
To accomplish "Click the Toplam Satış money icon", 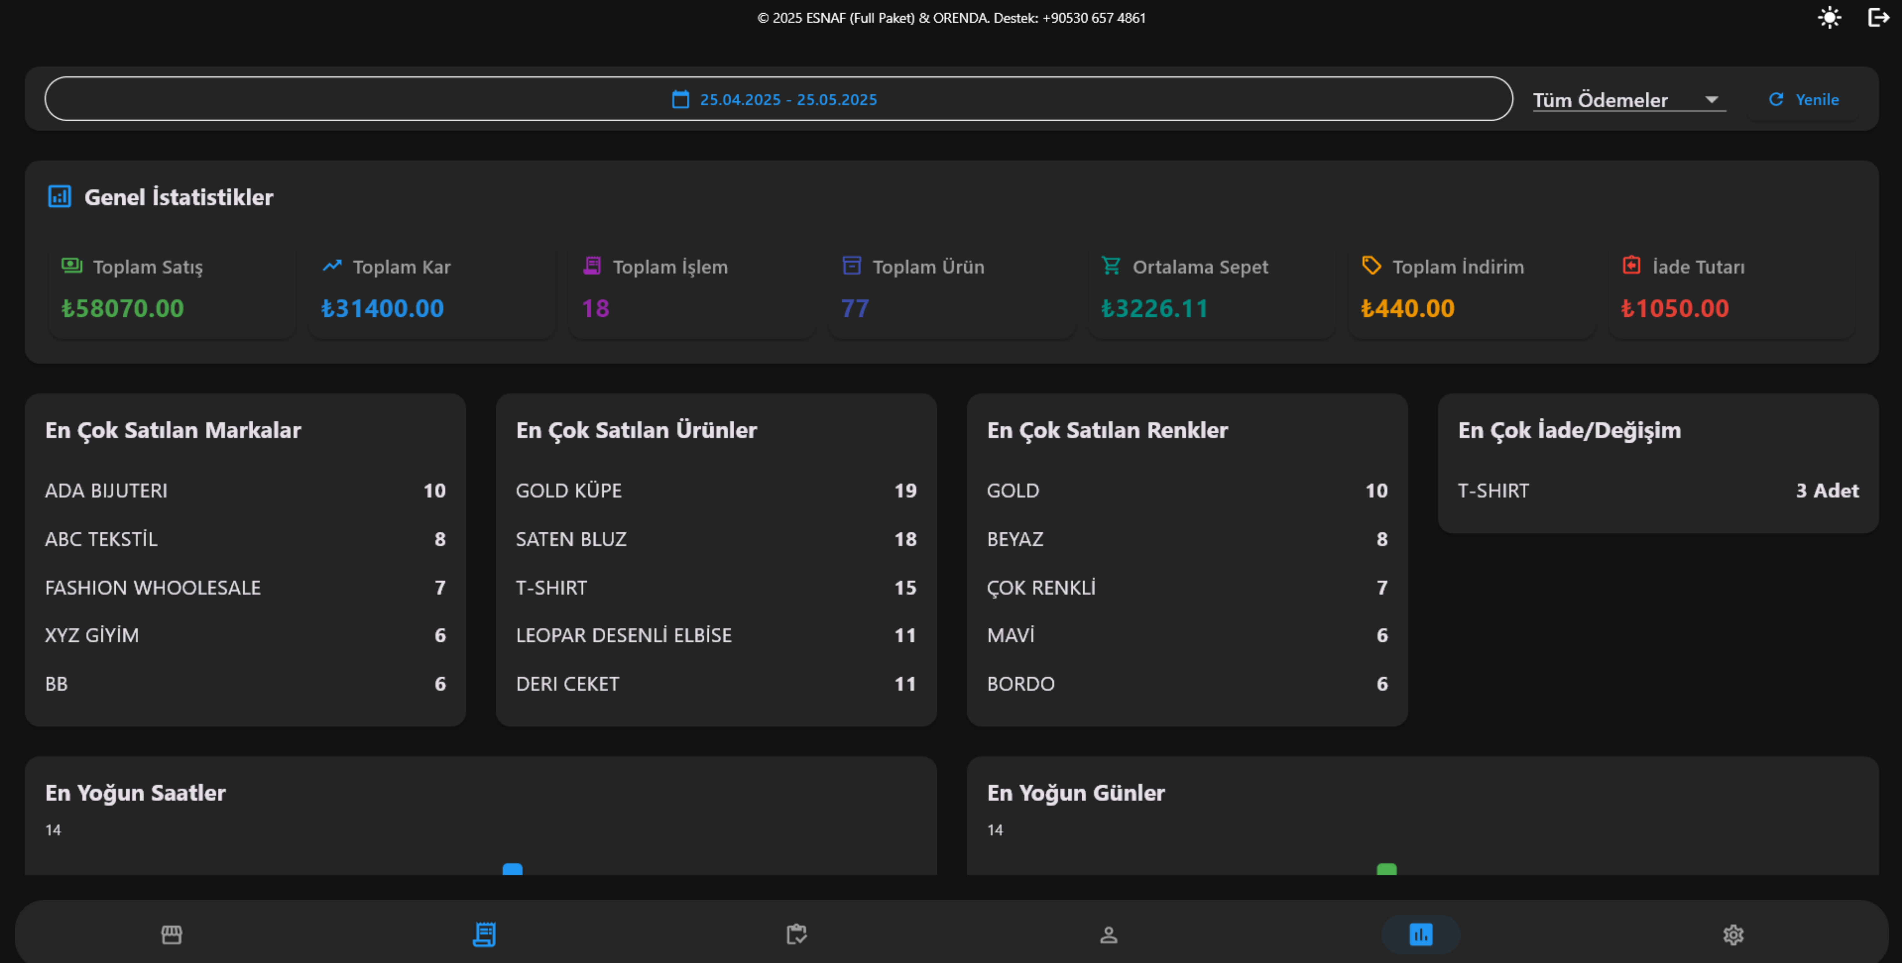I will point(72,266).
